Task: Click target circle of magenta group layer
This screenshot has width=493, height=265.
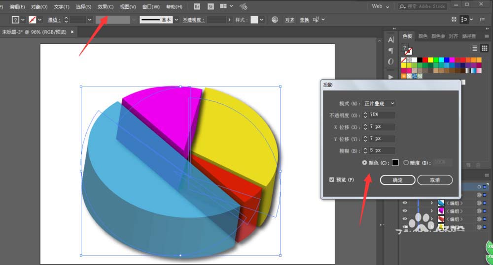Action: point(479,211)
